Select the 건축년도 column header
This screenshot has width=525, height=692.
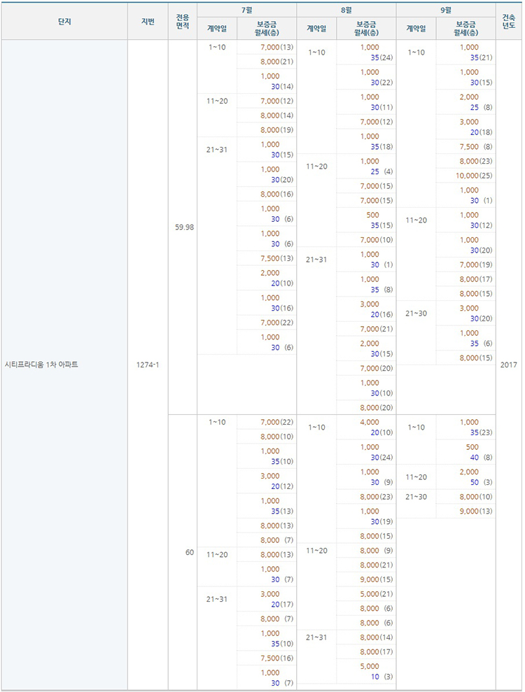click(508, 22)
